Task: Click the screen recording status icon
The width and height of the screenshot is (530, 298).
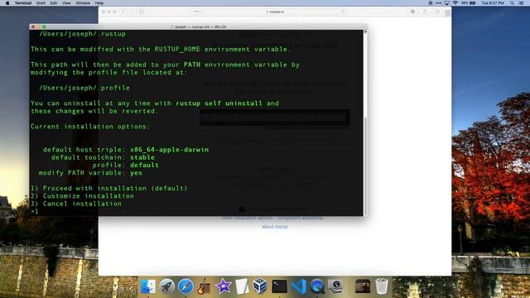Action: [431, 2]
